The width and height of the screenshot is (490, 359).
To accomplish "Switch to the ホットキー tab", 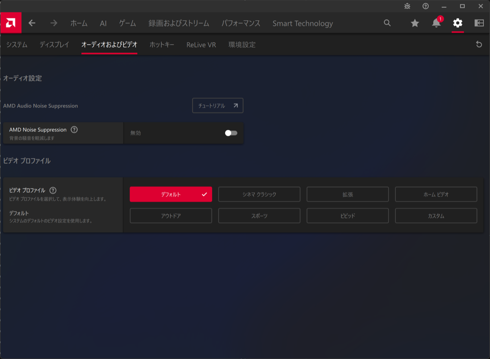I will [162, 45].
